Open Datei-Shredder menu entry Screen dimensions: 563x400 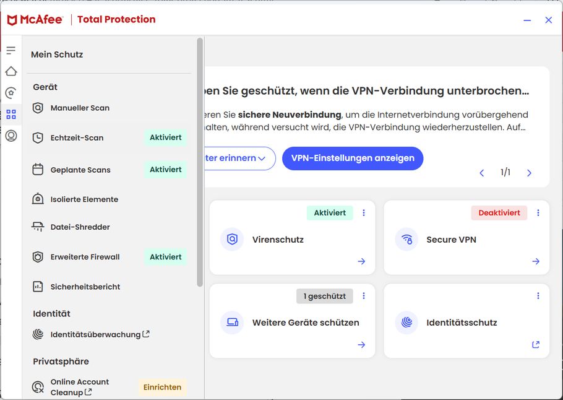click(x=80, y=227)
